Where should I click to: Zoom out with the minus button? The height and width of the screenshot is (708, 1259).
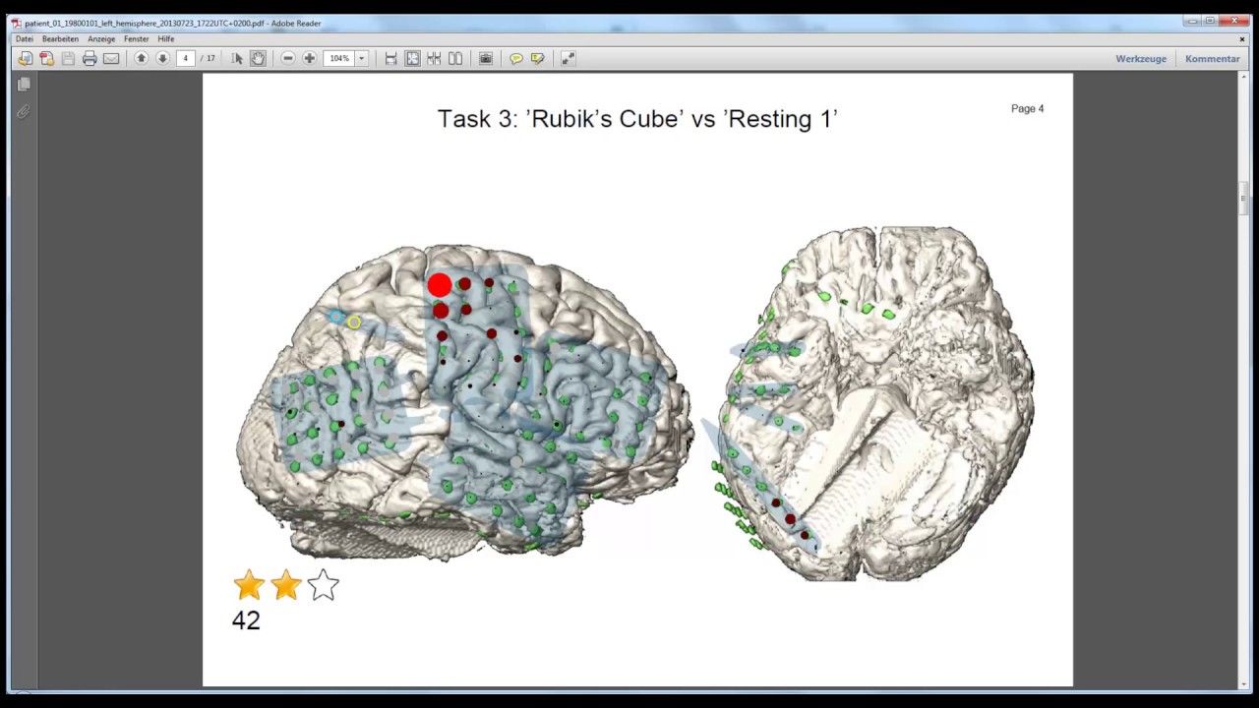(288, 59)
